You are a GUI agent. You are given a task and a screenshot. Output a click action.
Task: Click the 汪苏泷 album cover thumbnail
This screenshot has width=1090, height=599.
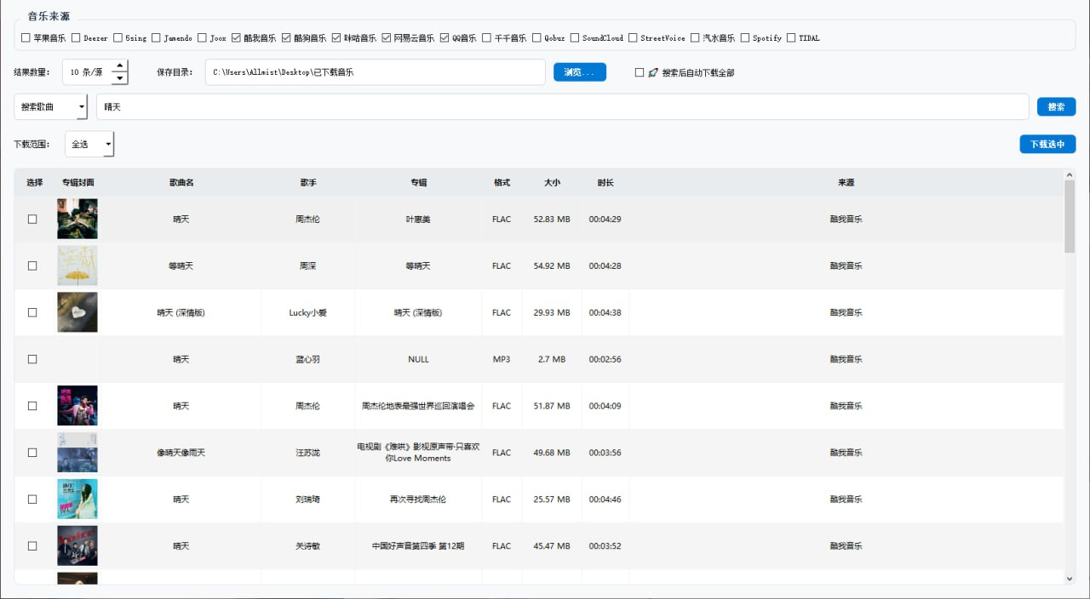(77, 453)
